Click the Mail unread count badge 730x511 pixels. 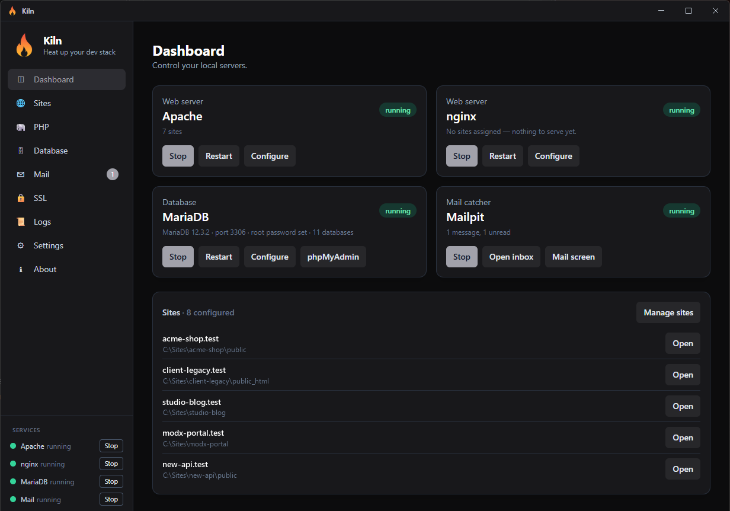point(113,174)
